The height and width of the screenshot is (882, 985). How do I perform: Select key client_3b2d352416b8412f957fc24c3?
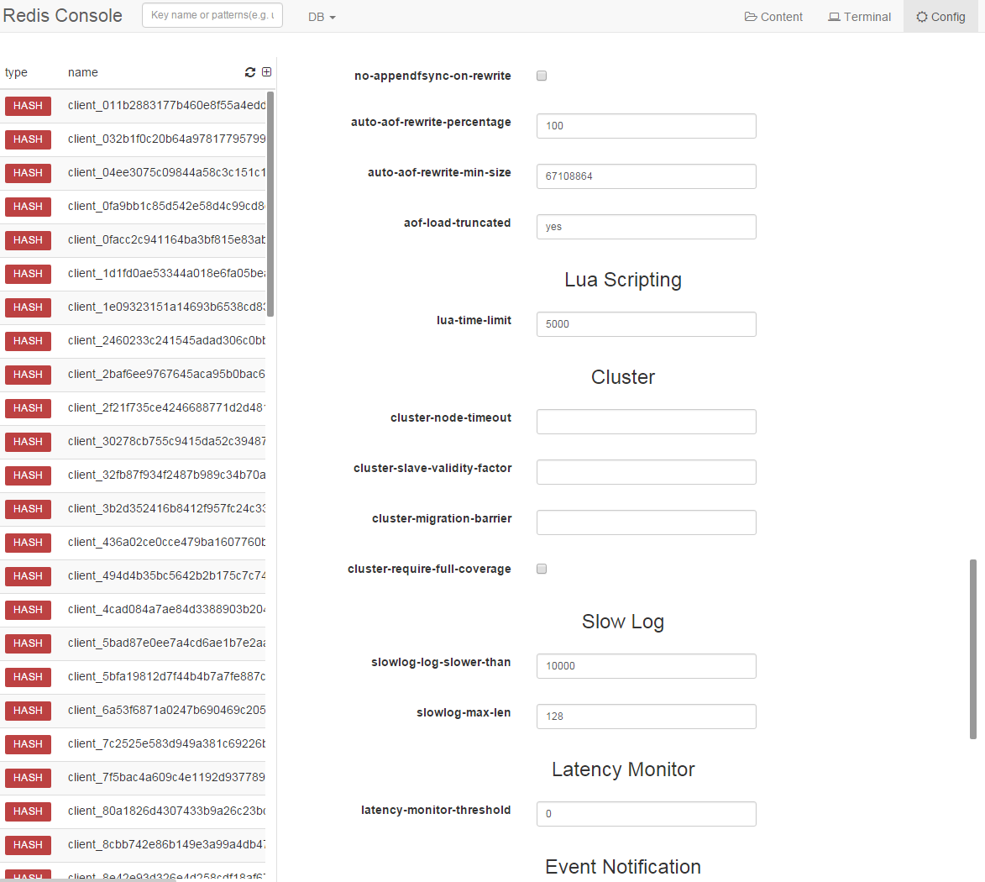(166, 509)
